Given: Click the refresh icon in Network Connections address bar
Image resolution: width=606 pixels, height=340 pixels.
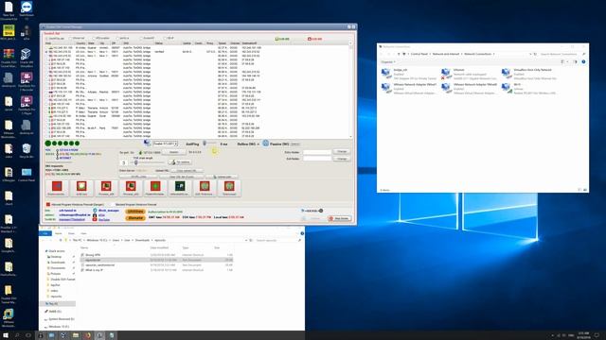Looking at the screenshot, I should pyautogui.click(x=535, y=54).
